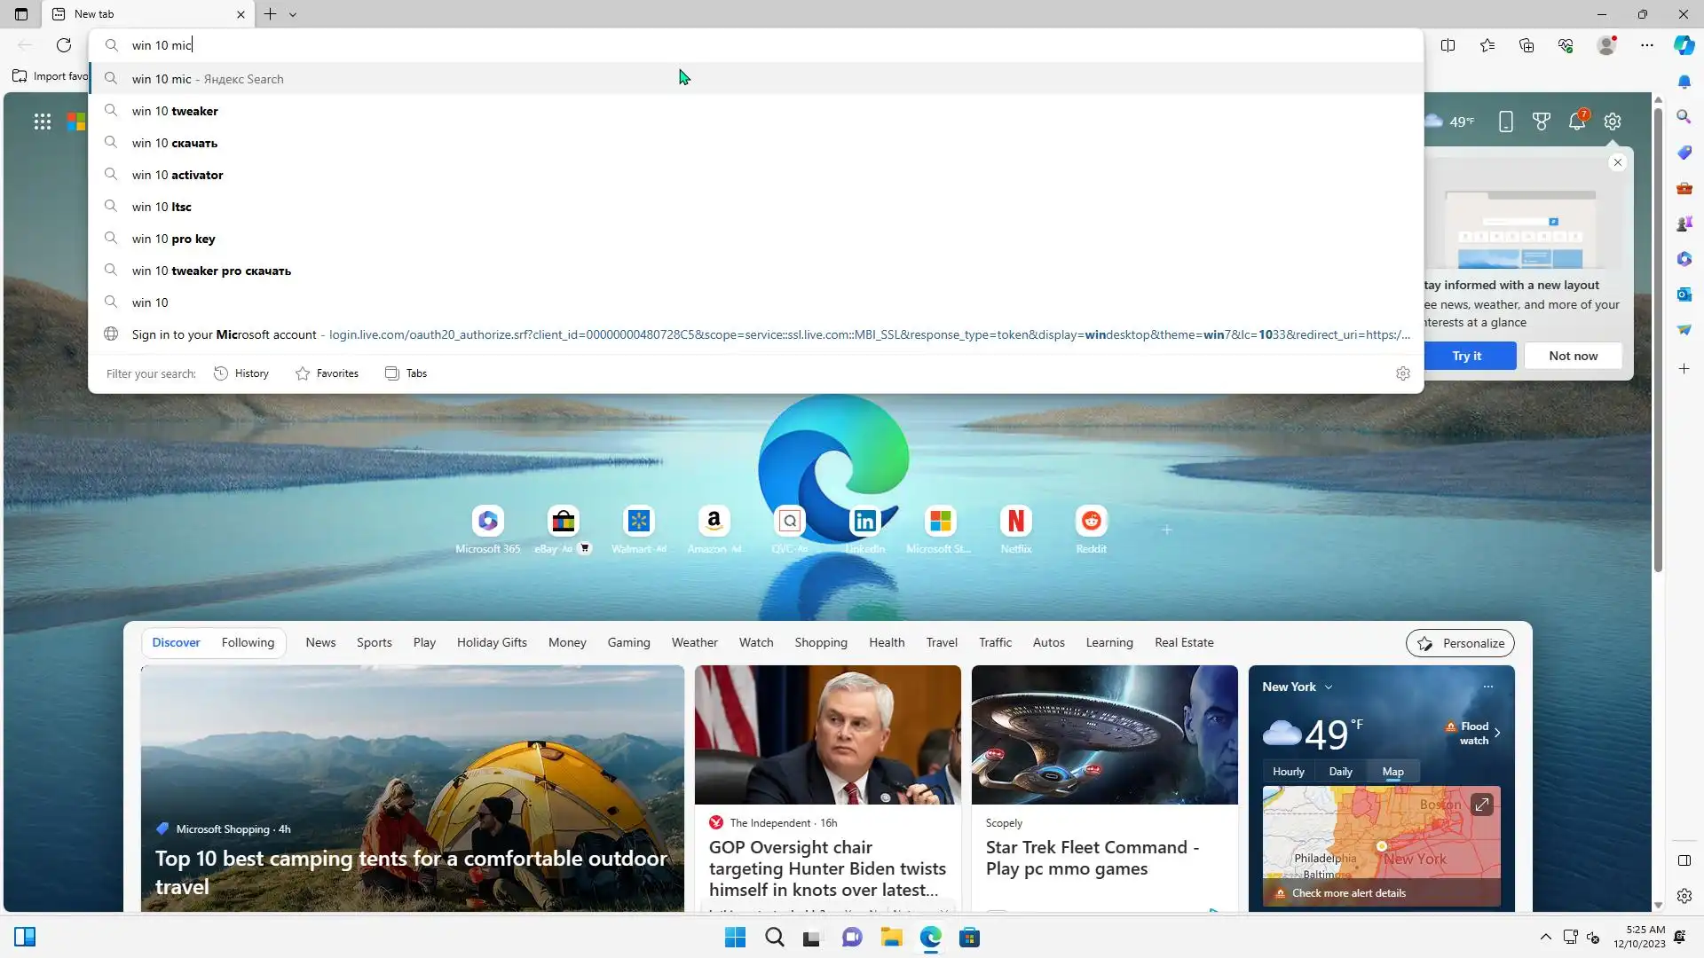The image size is (1704, 958).
Task: Click the Outlook icon in sidebar
Action: (1684, 294)
